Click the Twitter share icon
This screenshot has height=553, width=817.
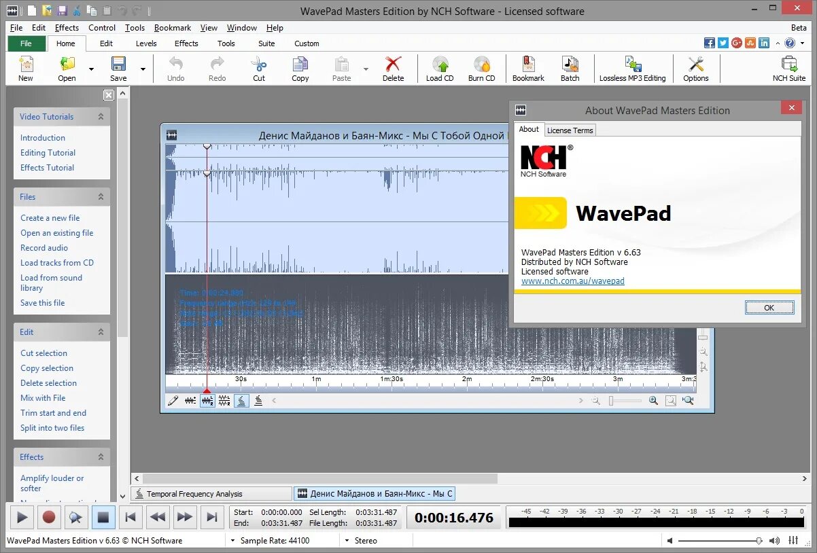click(723, 43)
